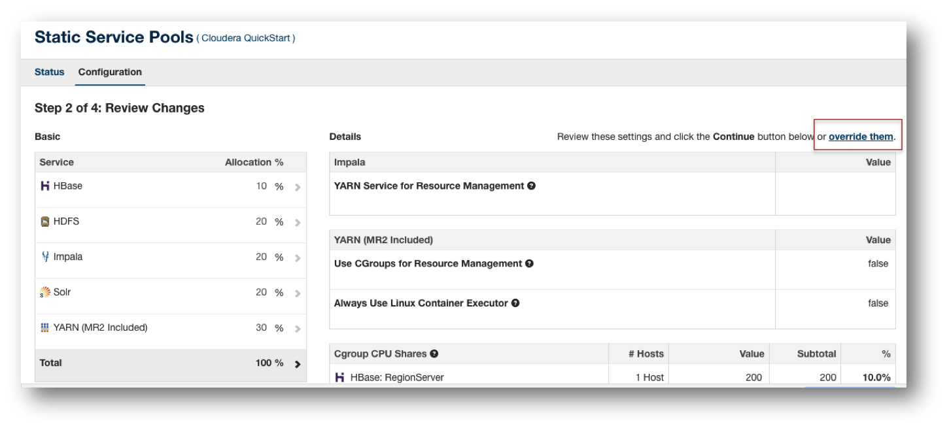Expand the HBase allocation row chevron

(x=298, y=188)
